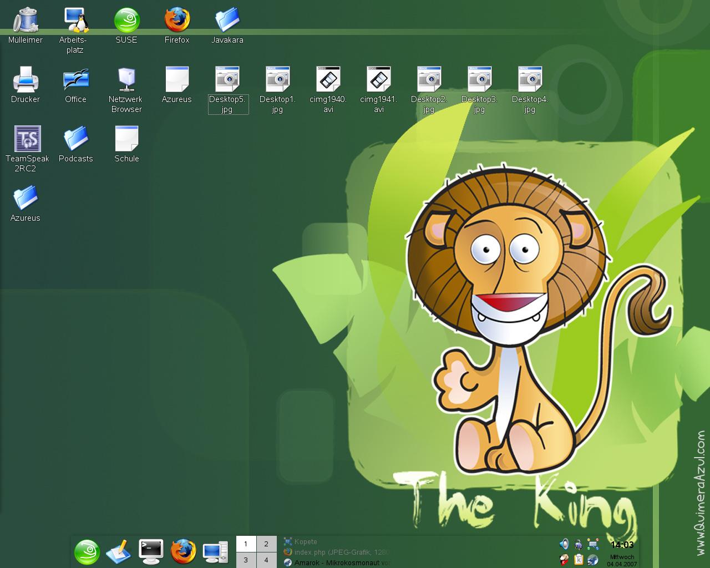This screenshot has height=568, width=710.
Task: Click the computer icon in panel
Action: (x=215, y=552)
